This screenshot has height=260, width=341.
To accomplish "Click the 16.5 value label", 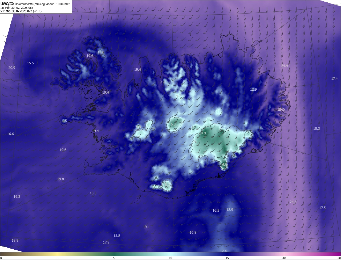I will 216,211.
